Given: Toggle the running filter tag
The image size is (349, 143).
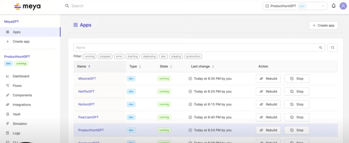Looking at the screenshot, I should pyautogui.click(x=90, y=56).
